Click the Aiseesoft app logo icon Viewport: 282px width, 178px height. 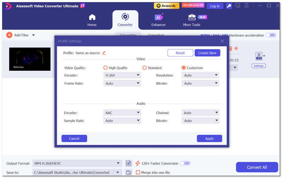(x=7, y=6)
